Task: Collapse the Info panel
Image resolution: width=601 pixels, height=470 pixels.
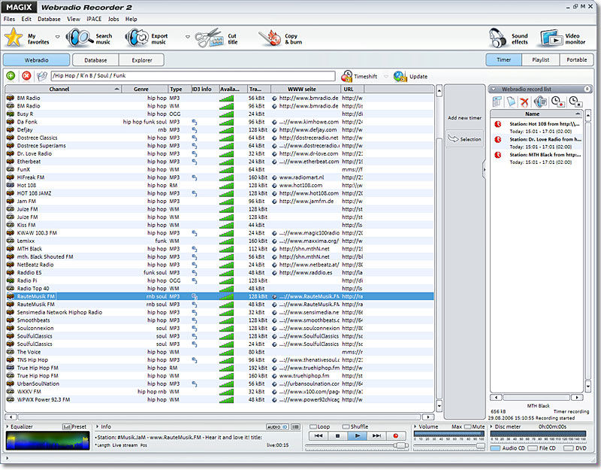Action: [98, 426]
